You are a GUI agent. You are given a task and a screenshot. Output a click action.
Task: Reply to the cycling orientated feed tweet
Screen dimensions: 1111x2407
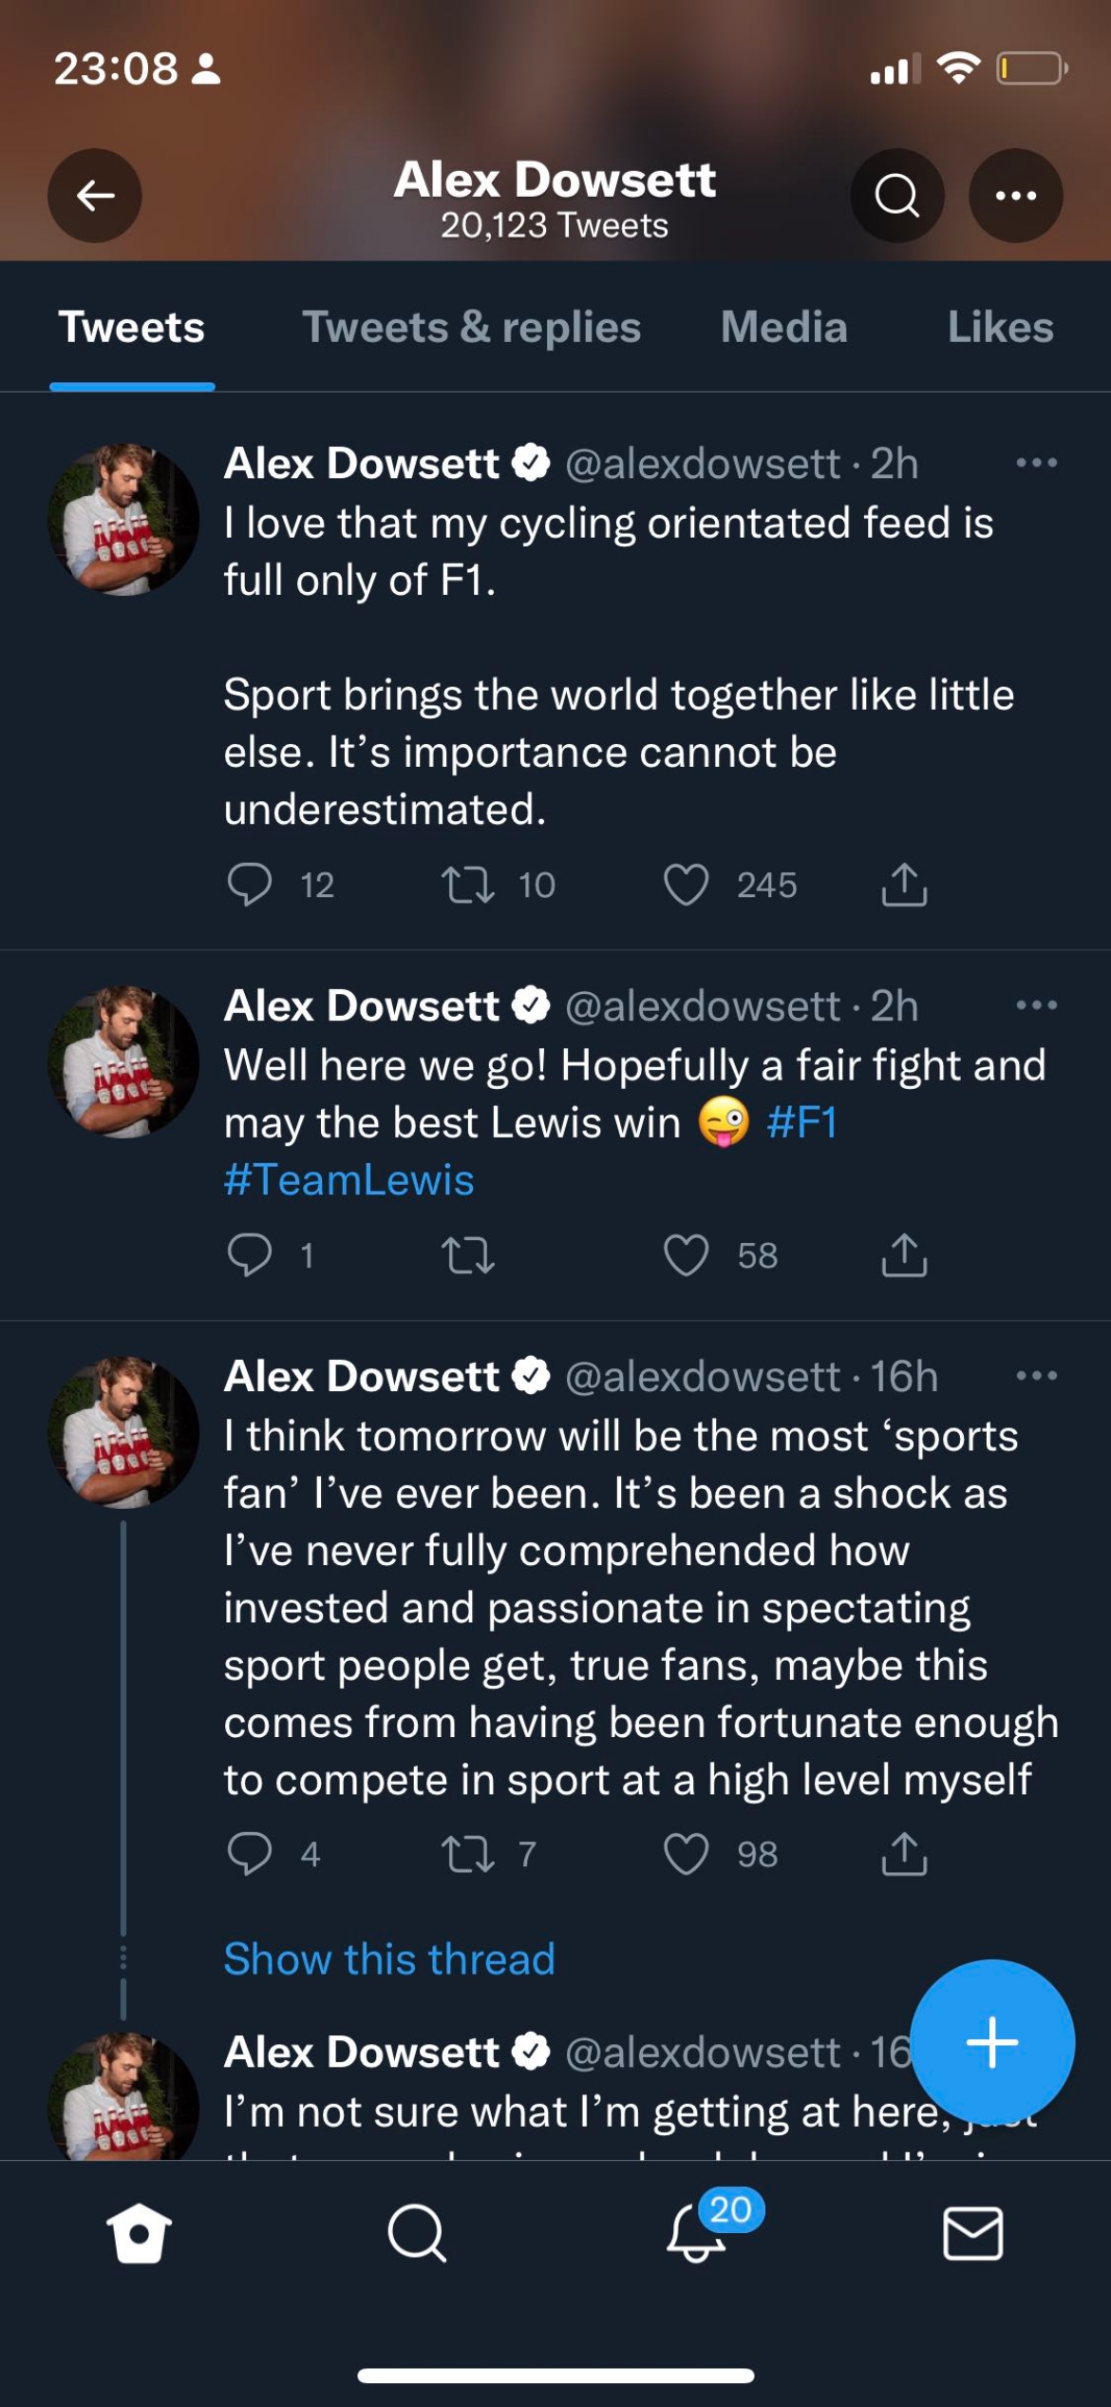(x=250, y=885)
